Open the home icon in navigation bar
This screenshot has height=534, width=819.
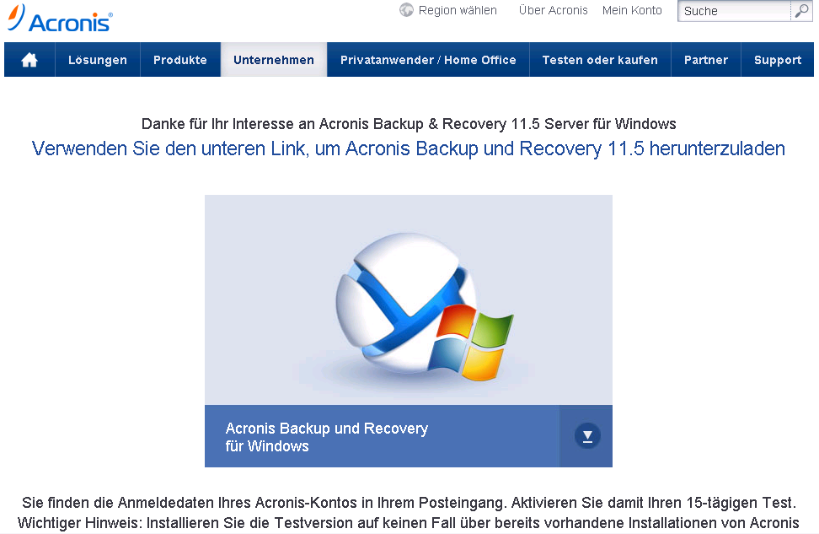click(x=29, y=60)
